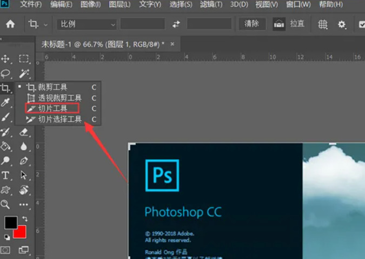Viewport: 365px width, 259px height.
Task: Select the Type tool
Action: click(x=5, y=176)
